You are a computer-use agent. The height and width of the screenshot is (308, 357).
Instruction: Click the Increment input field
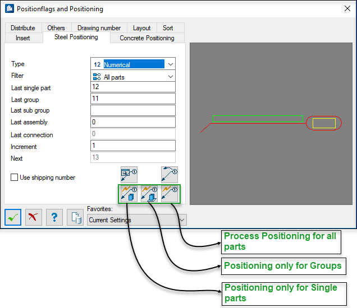(133, 146)
